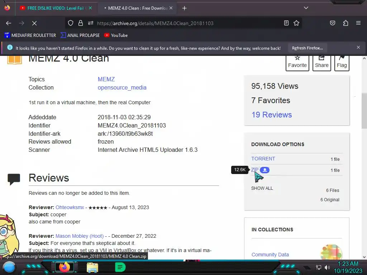Expand SHOW ALL download options
Image resolution: width=367 pixels, height=275 pixels.
click(262, 188)
